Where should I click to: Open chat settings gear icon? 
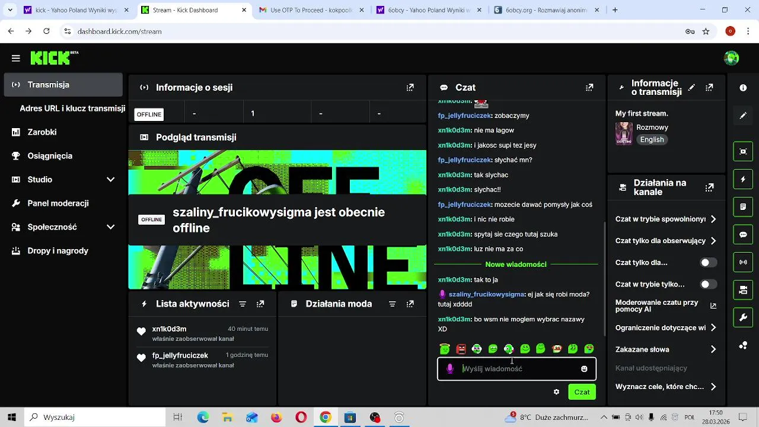coord(556,392)
